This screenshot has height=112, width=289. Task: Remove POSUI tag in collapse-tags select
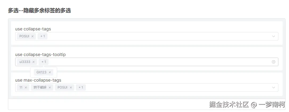pos(32,36)
